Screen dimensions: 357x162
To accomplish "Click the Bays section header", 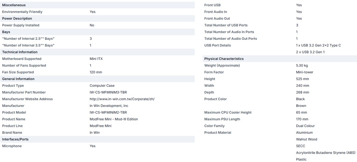I will tap(6, 32).
